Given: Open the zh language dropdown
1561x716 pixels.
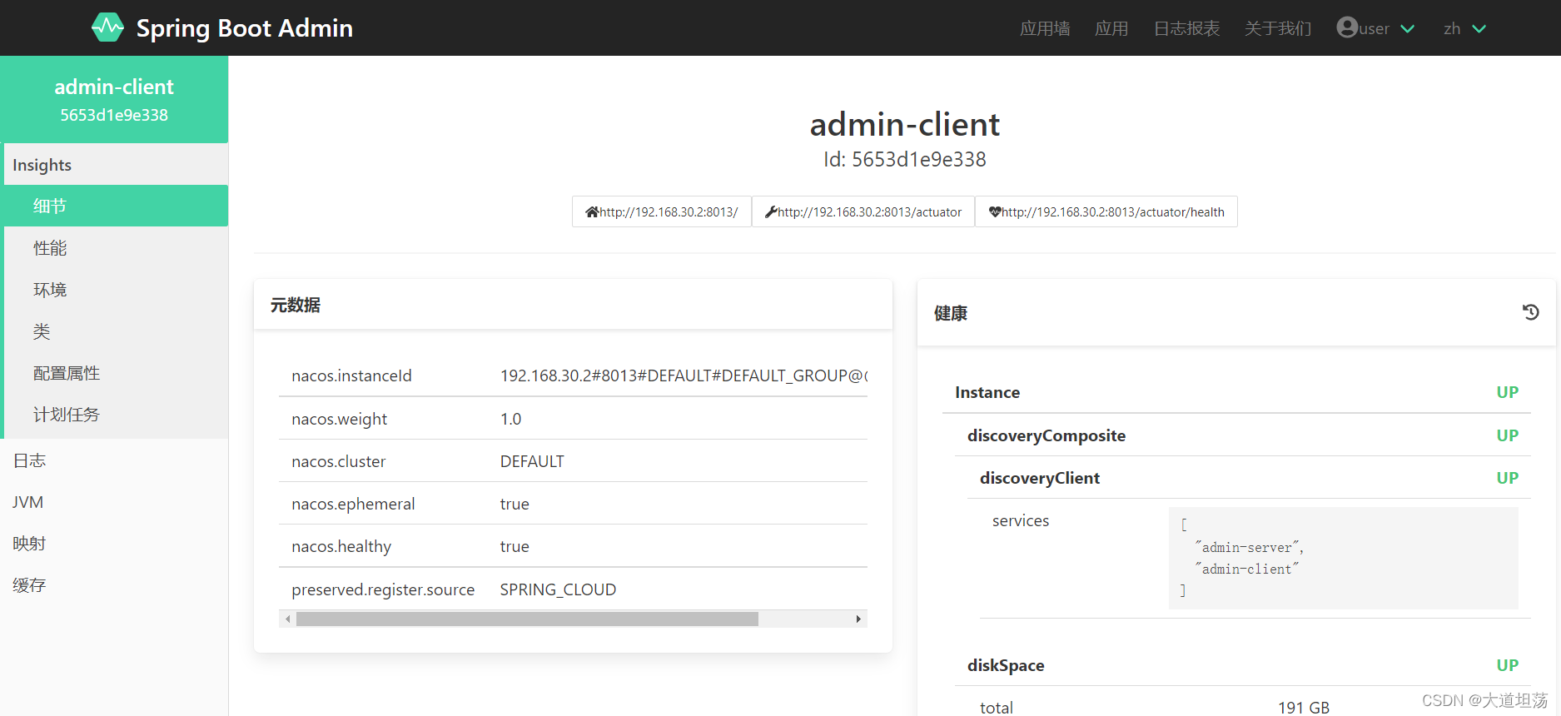Looking at the screenshot, I should (1465, 29).
